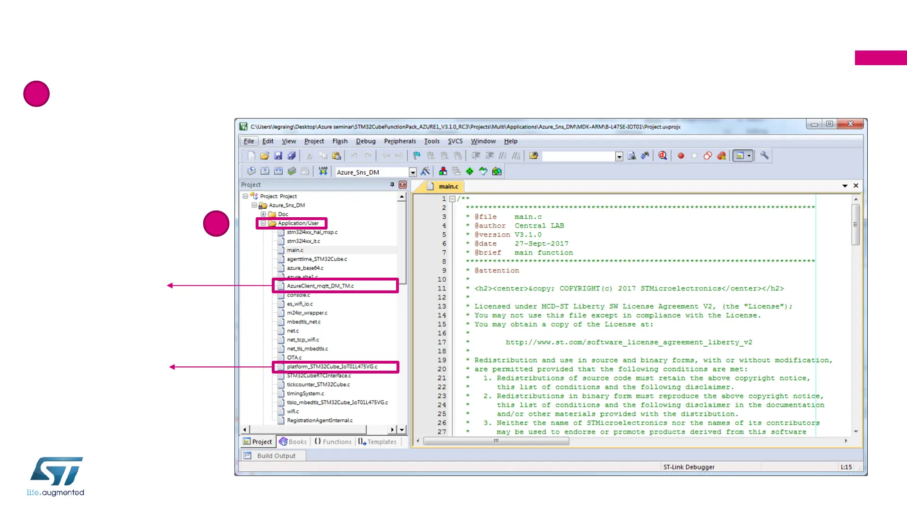This screenshot has width=907, height=510.
Task: Insert a breakpoint using the red circle icon
Action: coord(681,156)
